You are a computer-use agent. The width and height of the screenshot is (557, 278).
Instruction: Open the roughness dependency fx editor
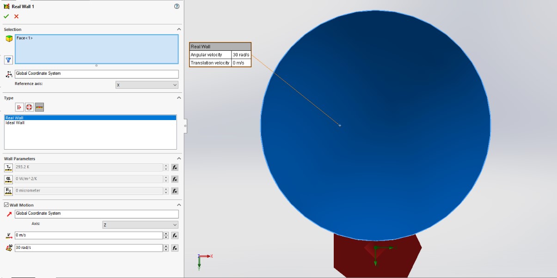click(x=175, y=191)
